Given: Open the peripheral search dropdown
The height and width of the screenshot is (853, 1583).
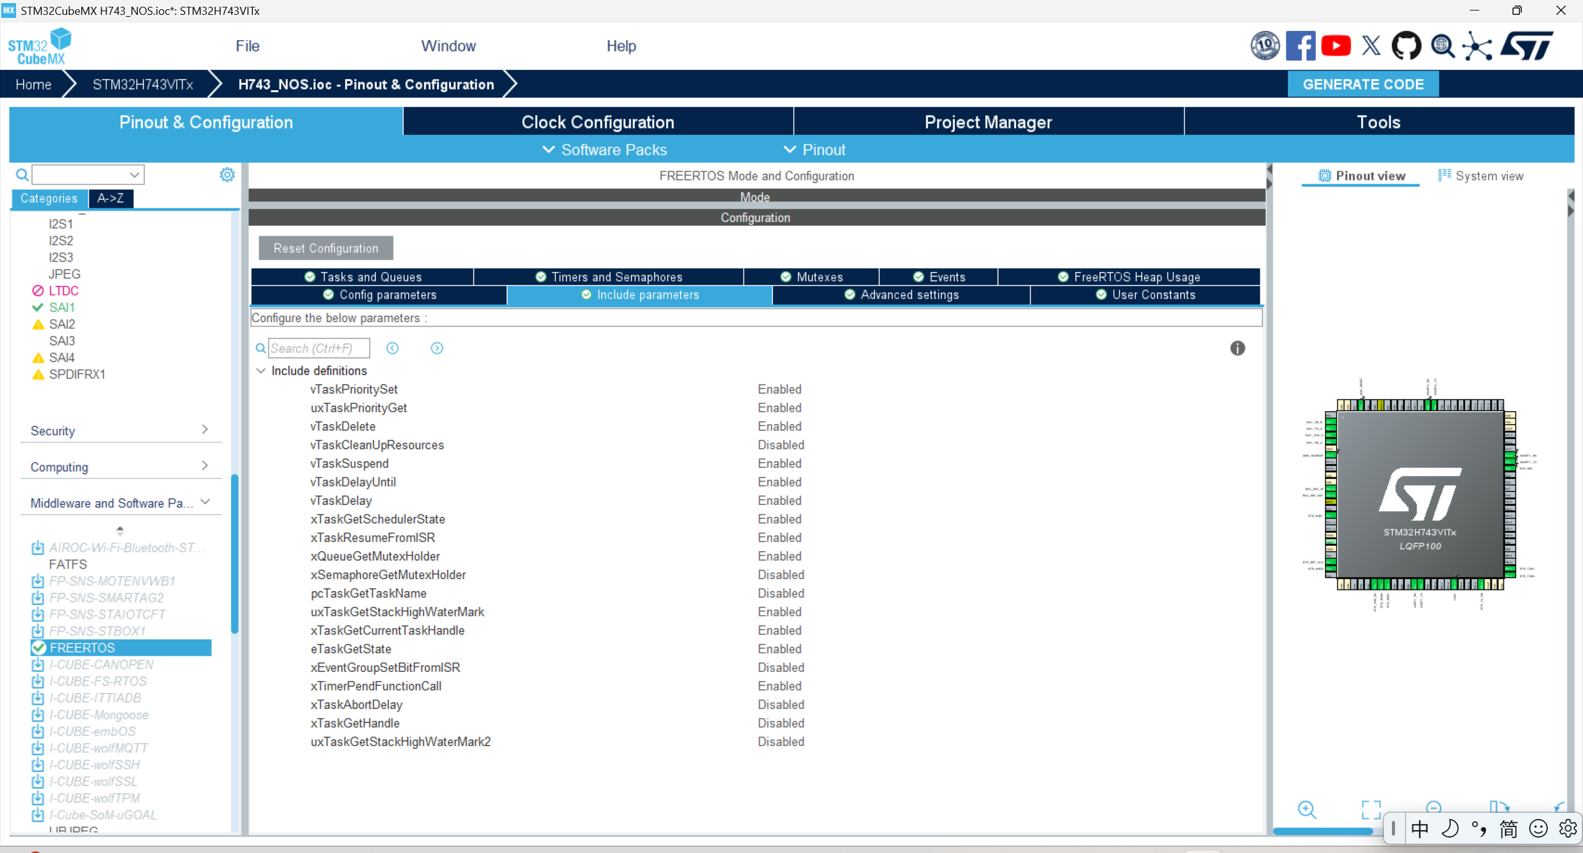Looking at the screenshot, I should [x=134, y=175].
